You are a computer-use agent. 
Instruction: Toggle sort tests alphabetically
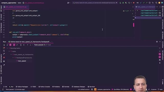click(x=14, y=45)
